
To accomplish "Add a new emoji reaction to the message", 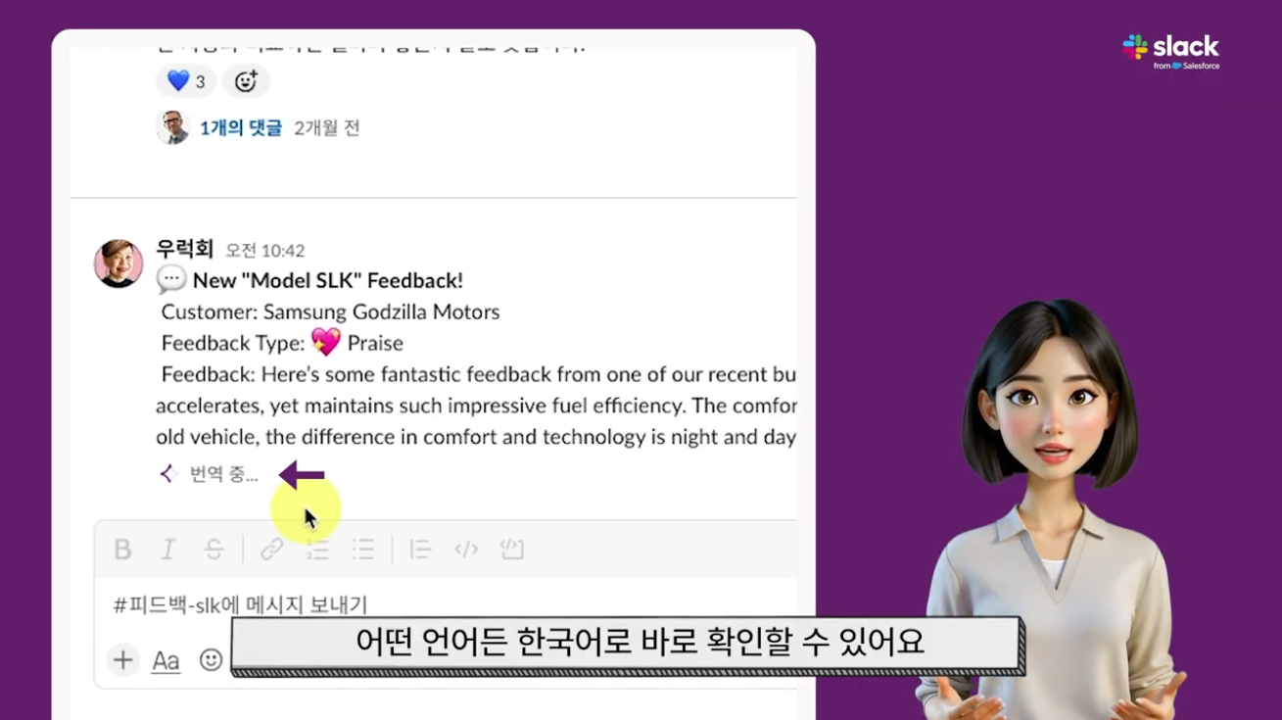I will click(x=246, y=80).
